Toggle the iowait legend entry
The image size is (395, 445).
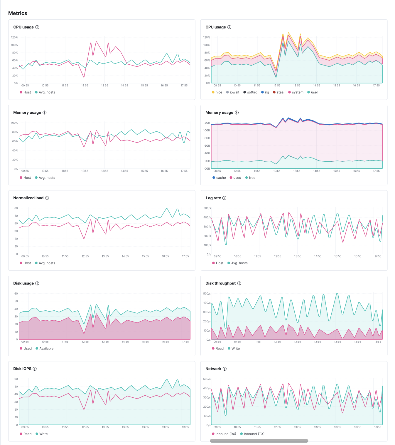point(234,92)
